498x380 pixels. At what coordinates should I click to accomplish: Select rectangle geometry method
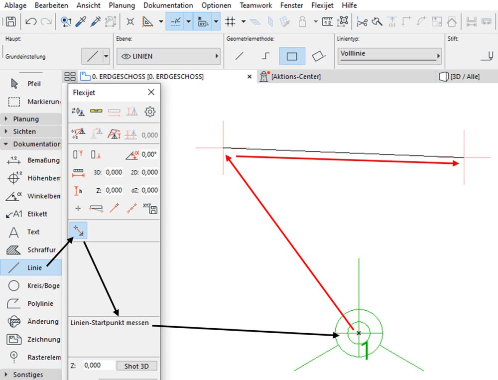coord(292,56)
